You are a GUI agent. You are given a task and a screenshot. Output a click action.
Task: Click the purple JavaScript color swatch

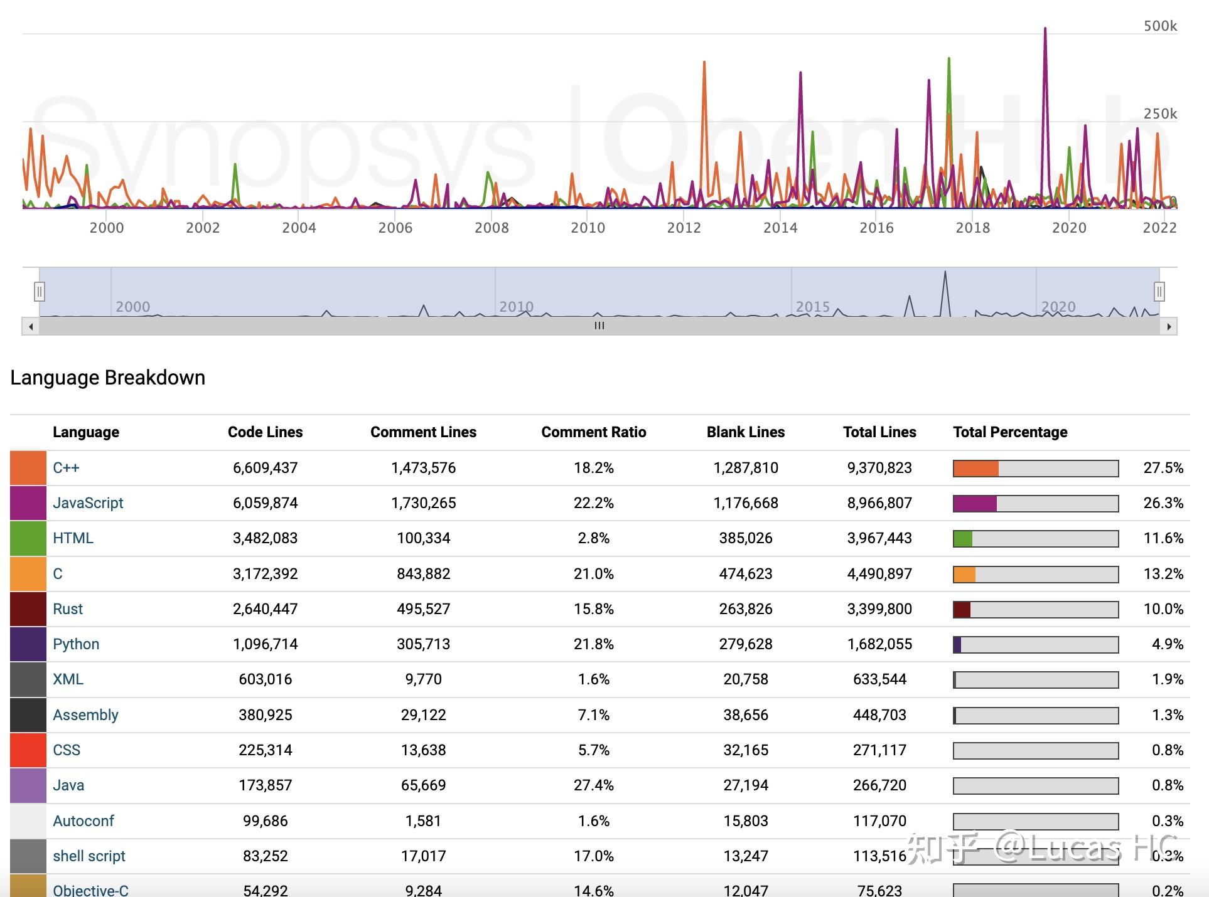tap(28, 503)
